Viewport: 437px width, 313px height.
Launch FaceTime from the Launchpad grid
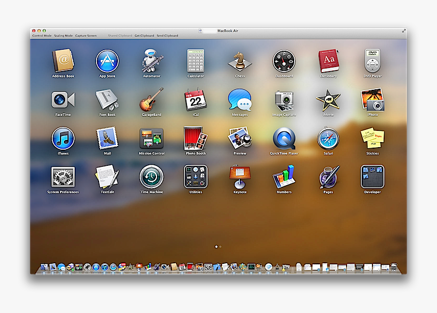coord(64,99)
